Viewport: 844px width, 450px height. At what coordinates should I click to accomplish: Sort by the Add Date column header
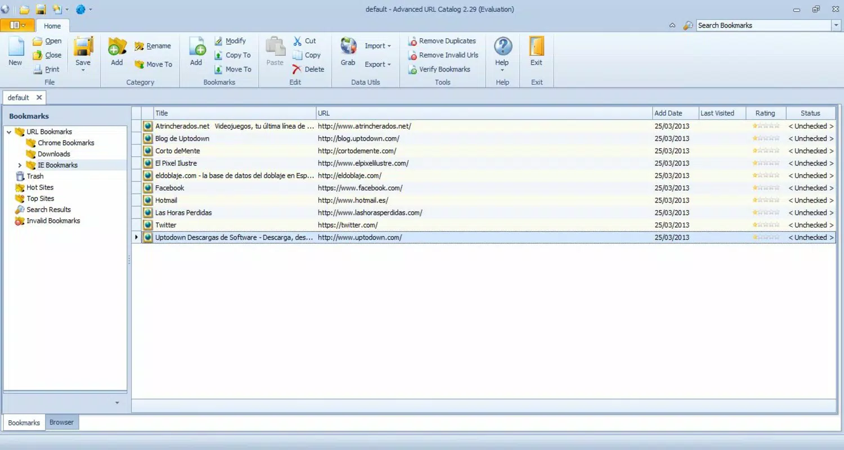[x=676, y=113]
